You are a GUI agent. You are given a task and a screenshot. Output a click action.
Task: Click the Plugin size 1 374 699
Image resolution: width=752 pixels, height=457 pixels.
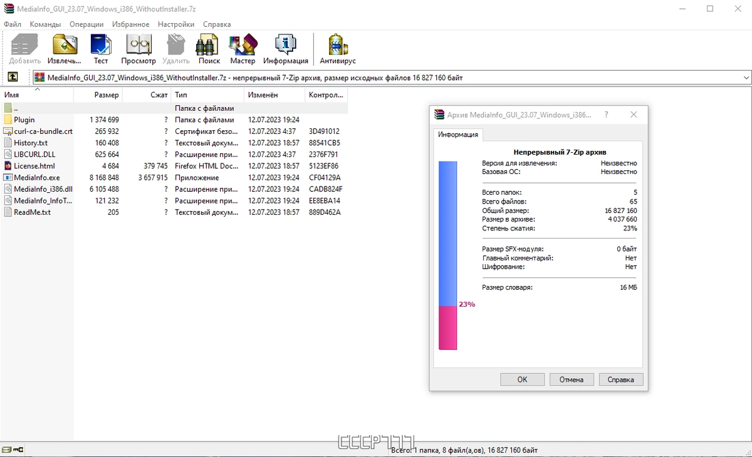104,120
